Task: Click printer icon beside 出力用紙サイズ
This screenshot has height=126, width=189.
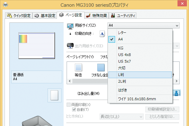Action: [70, 46]
